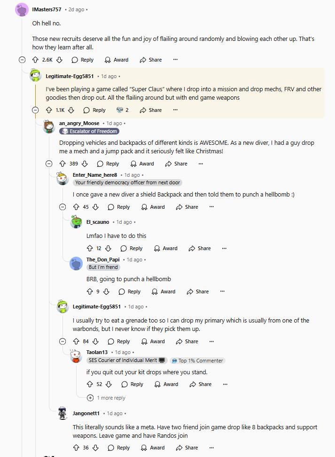Screen dimensions: 335x457
Task: Downvote the Legitimate-Egg5851 Super Claus comment
Action: (x=71, y=110)
